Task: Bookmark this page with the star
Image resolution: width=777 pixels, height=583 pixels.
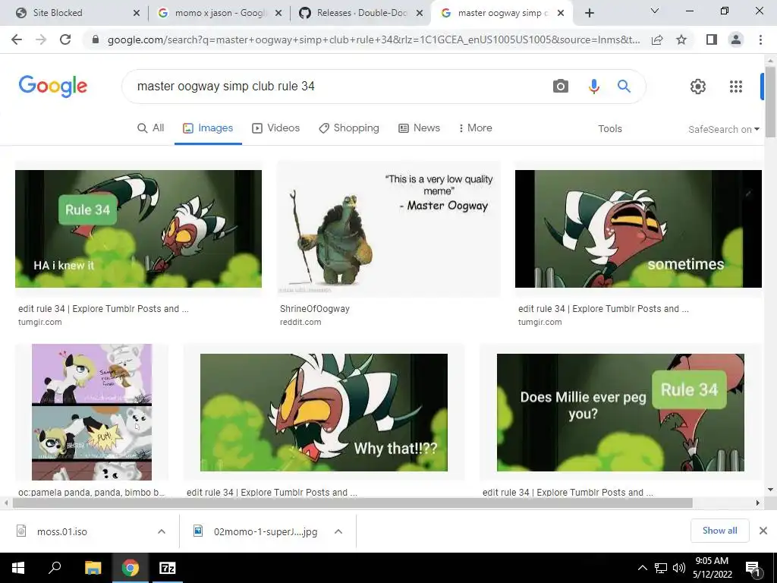Action: 681,39
